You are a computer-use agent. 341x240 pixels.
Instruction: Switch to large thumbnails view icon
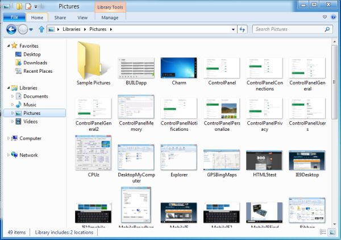coord(332,232)
